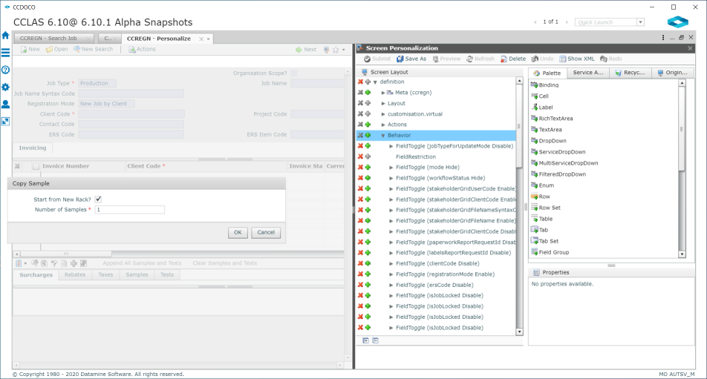Click Save As in Screen Personalization toolbar
The height and width of the screenshot is (379, 707).
pos(411,59)
